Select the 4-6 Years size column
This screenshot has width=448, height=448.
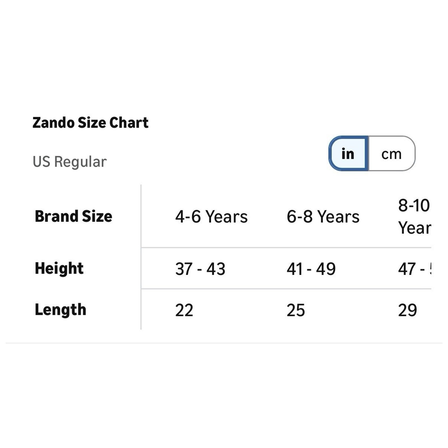point(211,216)
